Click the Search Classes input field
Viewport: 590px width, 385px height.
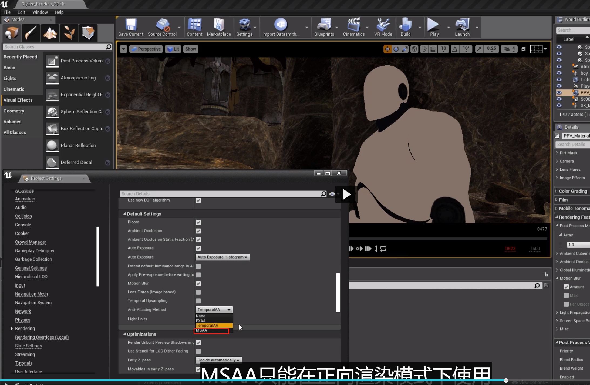(x=54, y=47)
